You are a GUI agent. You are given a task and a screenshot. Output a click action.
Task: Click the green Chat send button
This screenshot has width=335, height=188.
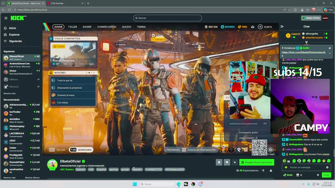[326, 175]
